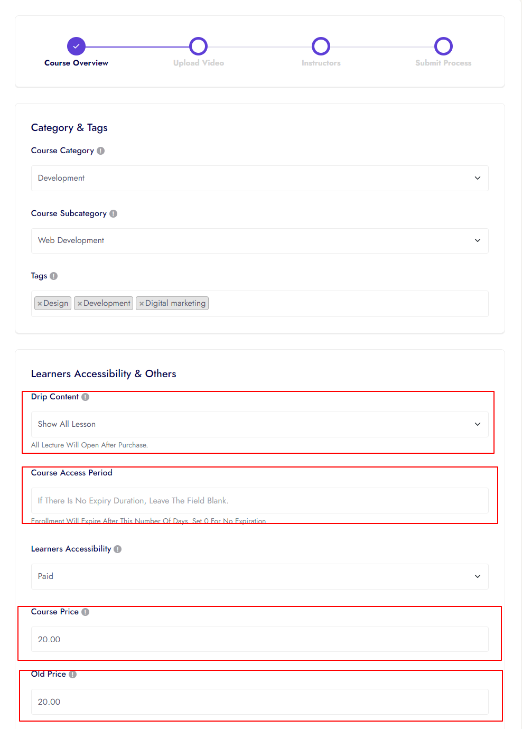
Task: Go to the Upload Video step
Action: pyautogui.click(x=198, y=46)
